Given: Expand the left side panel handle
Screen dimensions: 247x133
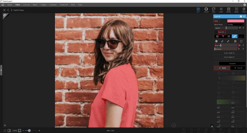Looking at the screenshot, I should tap(1, 70).
